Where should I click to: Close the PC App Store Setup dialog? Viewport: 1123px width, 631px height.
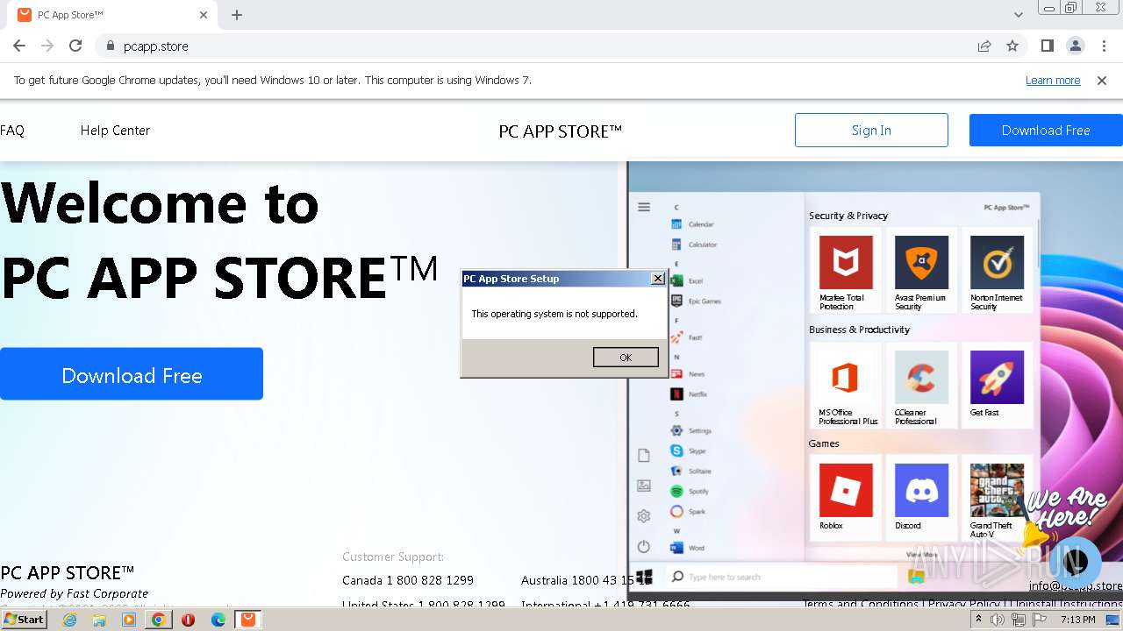(658, 278)
